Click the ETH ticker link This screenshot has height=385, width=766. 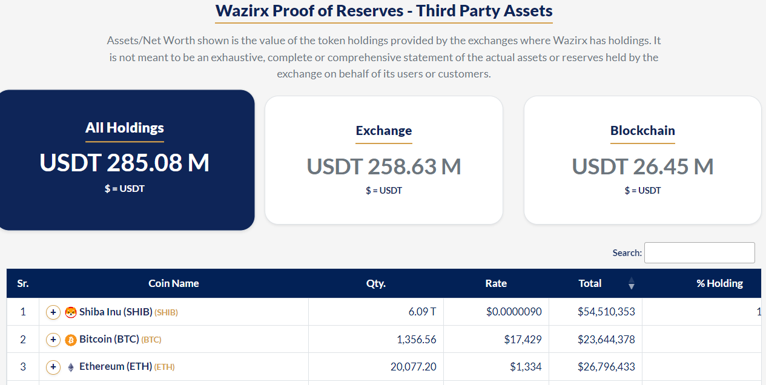coord(163,367)
